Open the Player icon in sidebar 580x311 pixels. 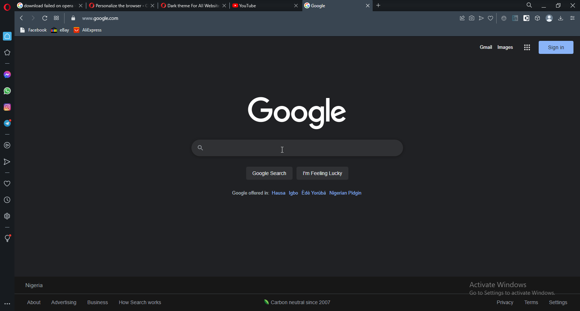(7, 145)
